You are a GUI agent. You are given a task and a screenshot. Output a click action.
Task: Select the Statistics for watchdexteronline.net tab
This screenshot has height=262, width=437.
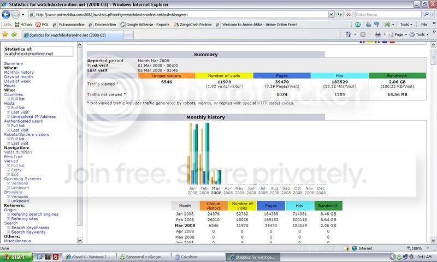(x=73, y=35)
